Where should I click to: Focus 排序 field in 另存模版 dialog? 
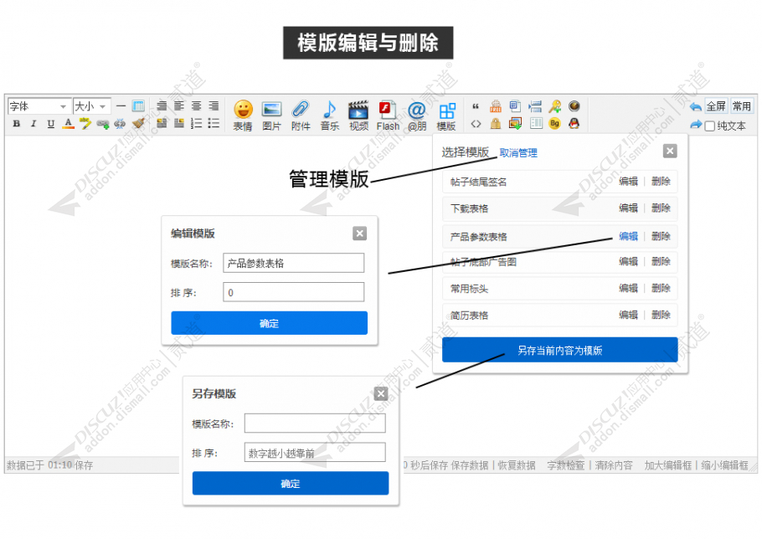(x=315, y=453)
